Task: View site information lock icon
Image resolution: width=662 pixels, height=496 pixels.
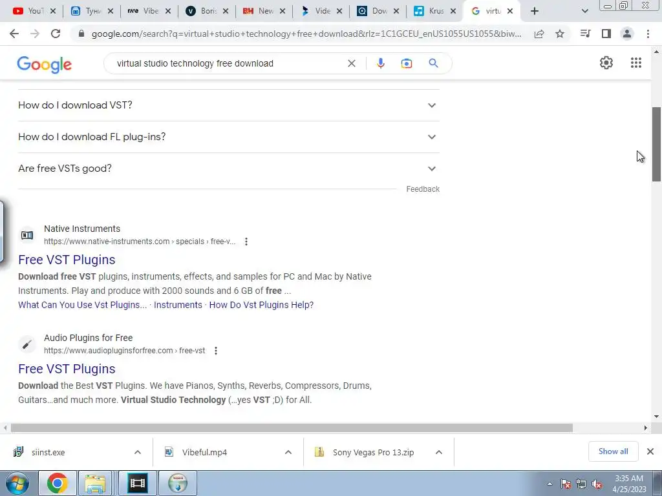Action: point(81,34)
